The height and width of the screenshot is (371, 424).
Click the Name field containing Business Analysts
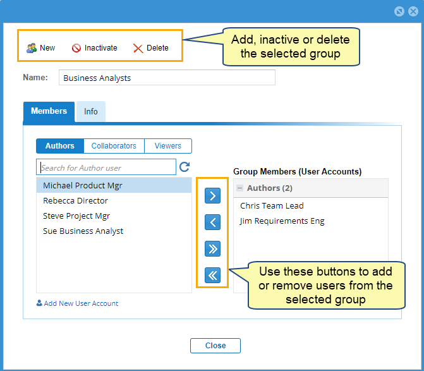tap(167, 78)
